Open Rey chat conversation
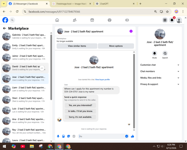Viewport: 187px width, 150px height. 25,131
